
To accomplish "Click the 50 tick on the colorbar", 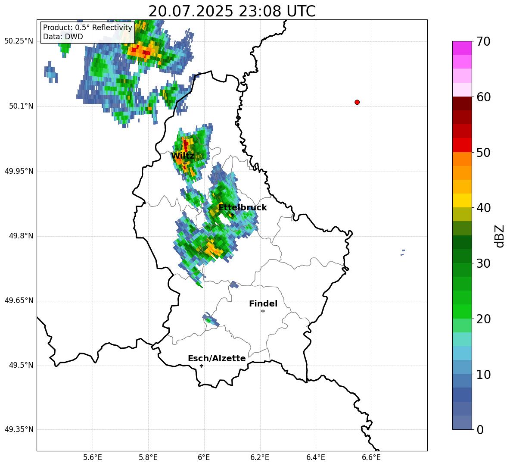I will (483, 153).
